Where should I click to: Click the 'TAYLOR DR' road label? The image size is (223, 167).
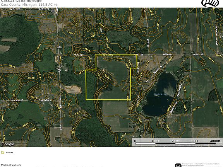pyautogui.click(x=179, y=90)
